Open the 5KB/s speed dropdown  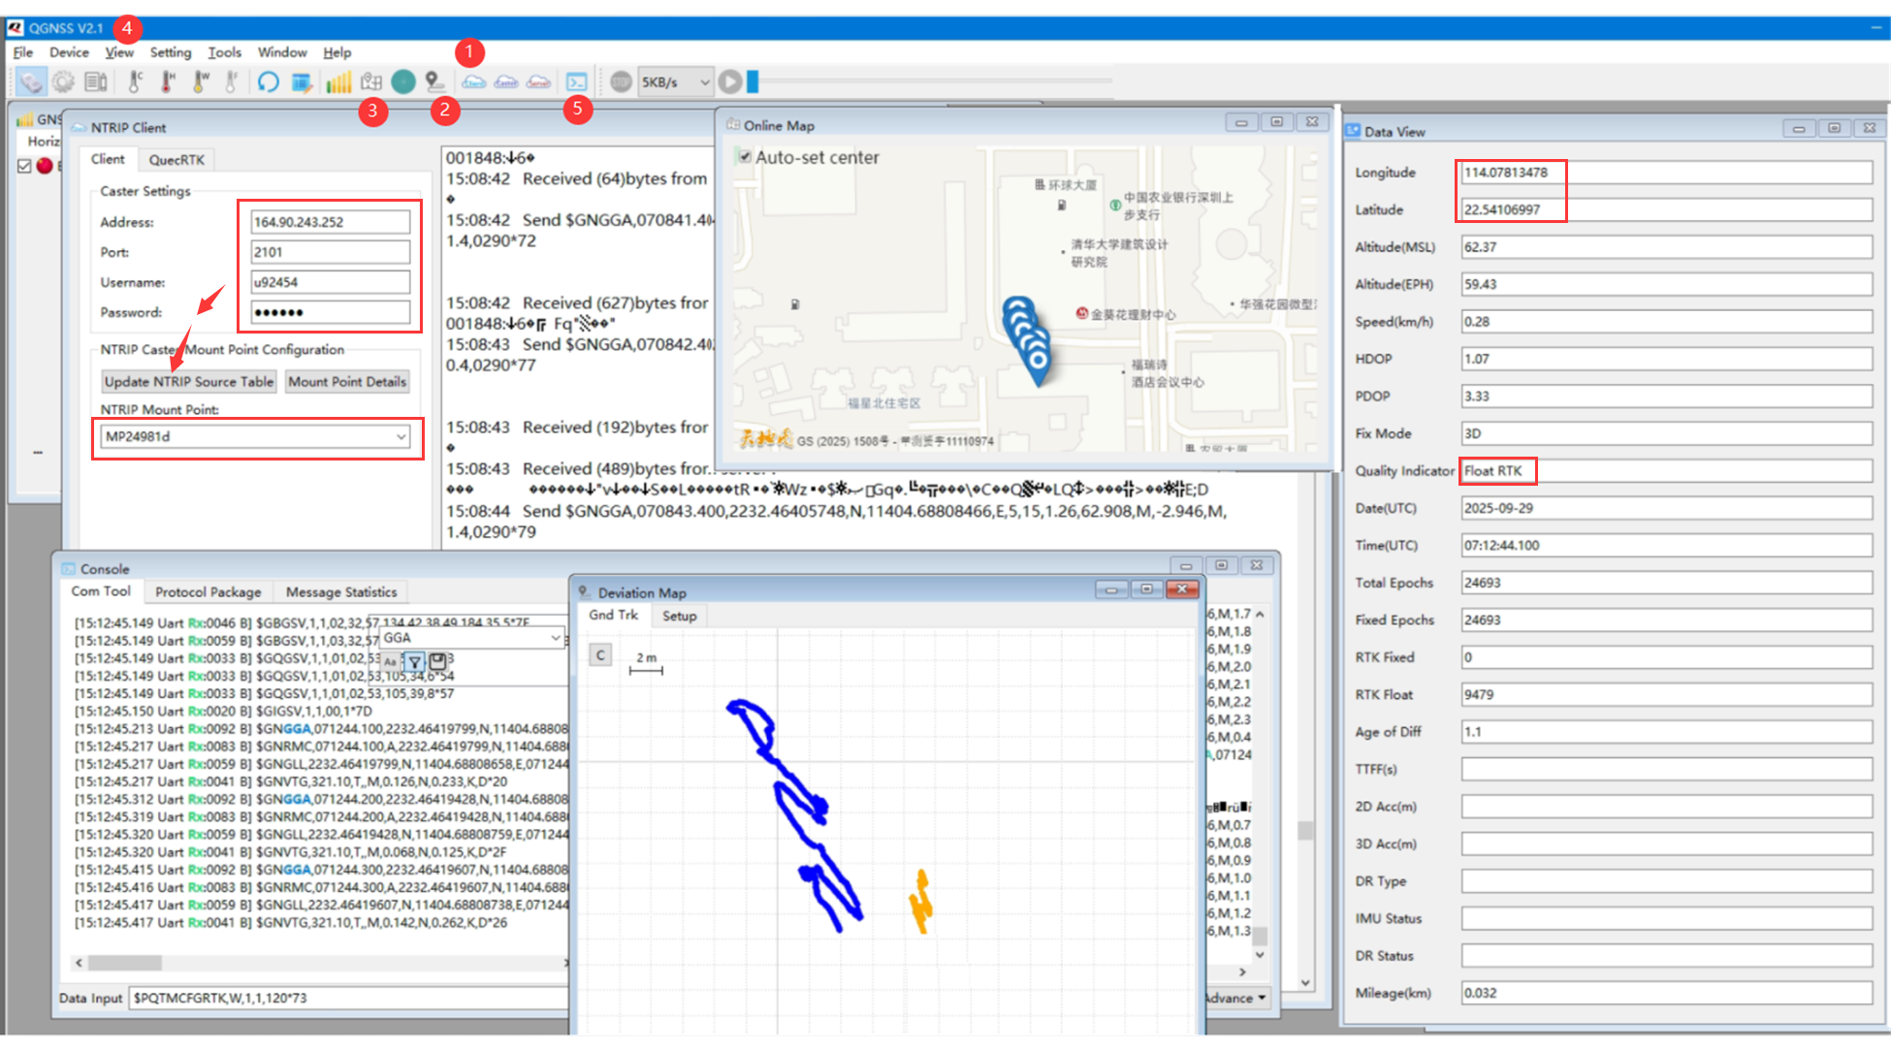pos(704,82)
